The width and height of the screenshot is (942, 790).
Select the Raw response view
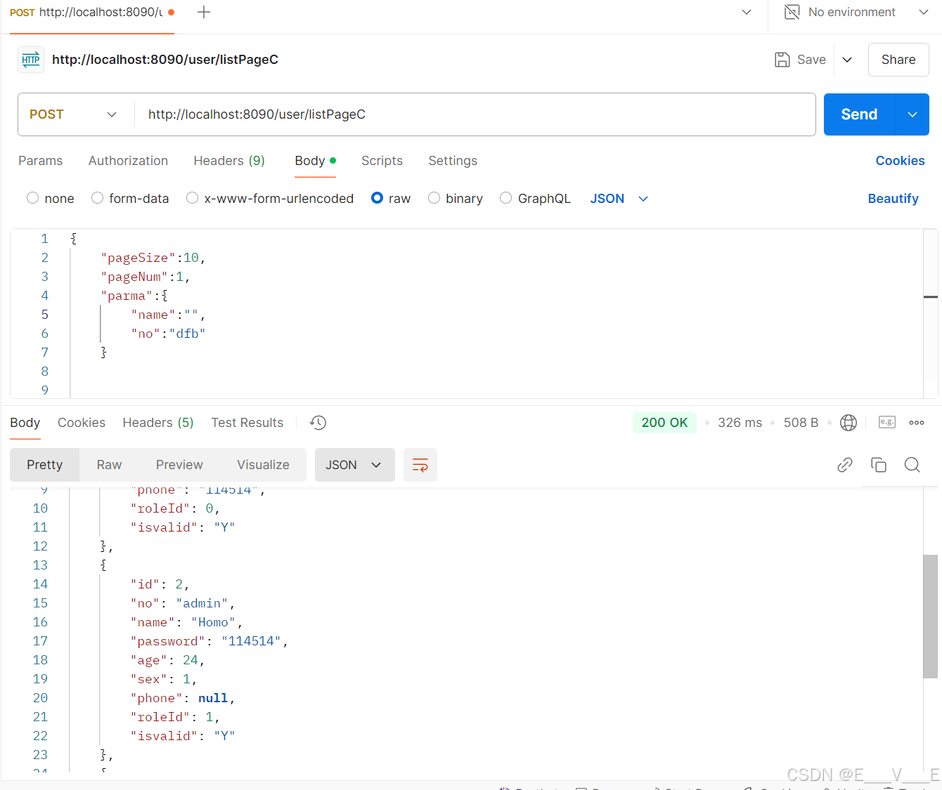click(x=109, y=465)
